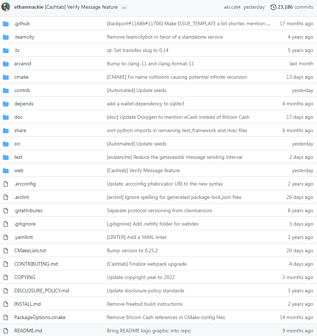Click the CONTRIBUTING.md file icon
This screenshot has width=317, height=336.
click(x=6, y=264)
